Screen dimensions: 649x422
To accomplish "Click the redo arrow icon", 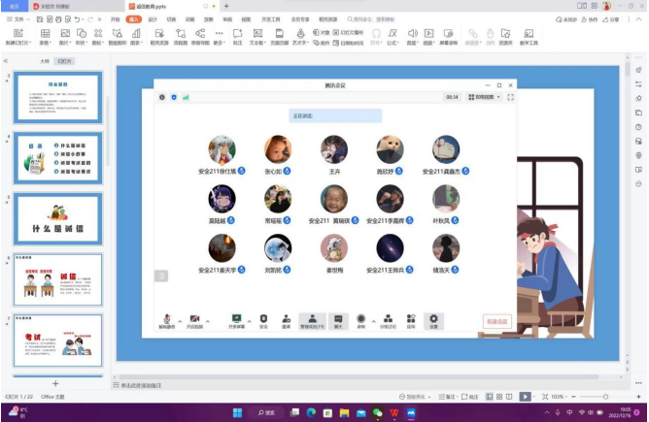I will coord(89,19).
